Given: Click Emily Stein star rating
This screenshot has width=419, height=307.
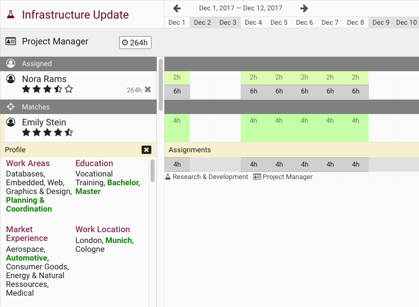Looking at the screenshot, I should click(x=47, y=133).
